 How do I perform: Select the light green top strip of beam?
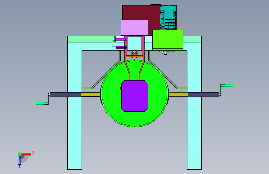click(91, 39)
